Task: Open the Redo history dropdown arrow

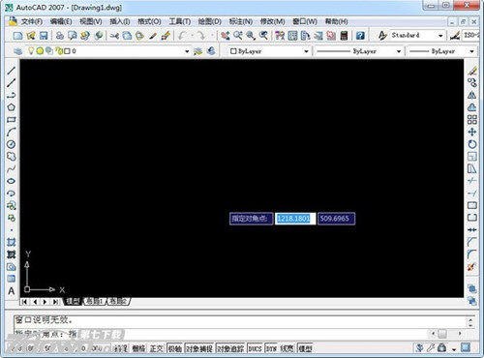Action: tap(212, 36)
